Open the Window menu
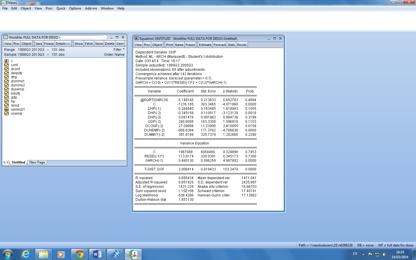The height and width of the screenshot is (260, 416). click(x=107, y=8)
